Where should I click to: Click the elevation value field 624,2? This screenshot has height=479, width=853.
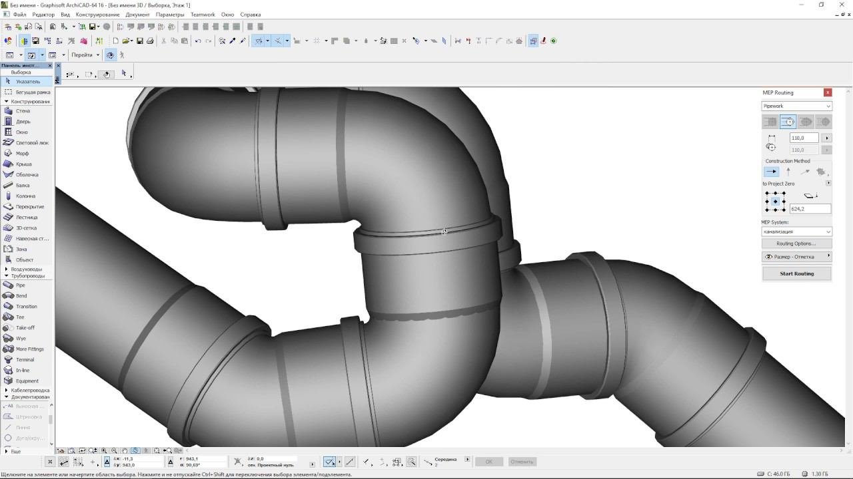pyautogui.click(x=810, y=209)
